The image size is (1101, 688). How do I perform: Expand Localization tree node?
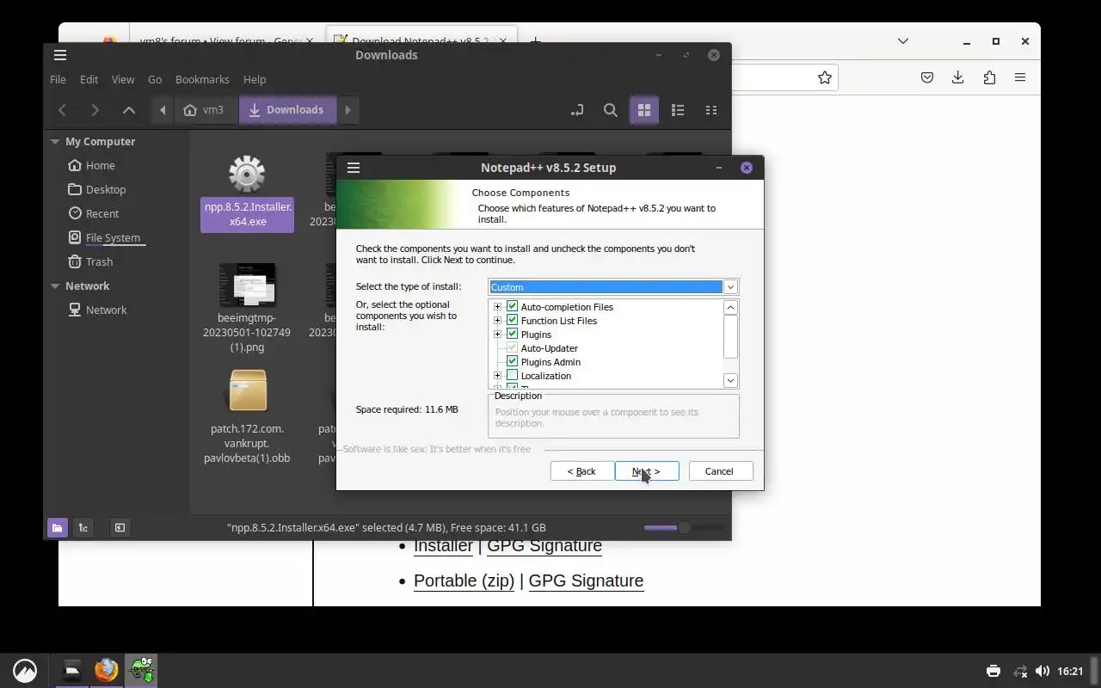(x=497, y=376)
